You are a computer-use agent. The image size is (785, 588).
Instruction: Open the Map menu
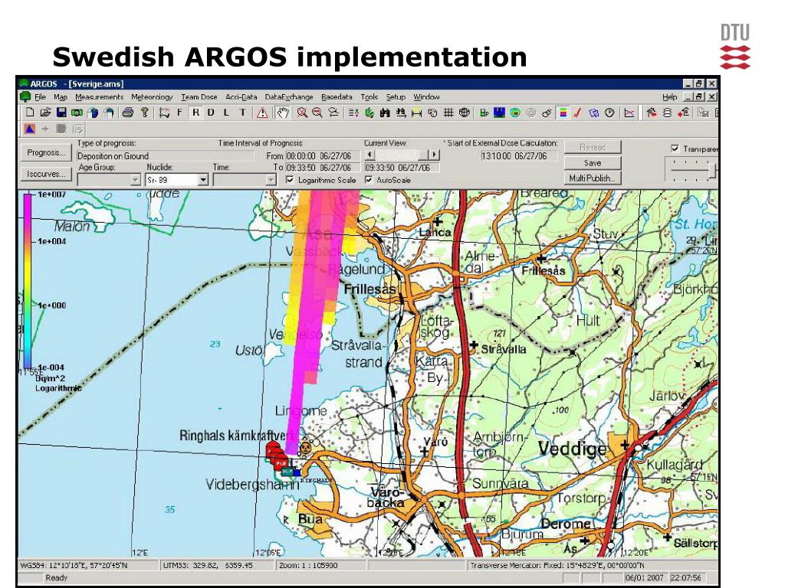point(61,97)
